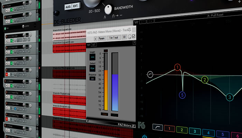Mute the 1.1.3 Kick Low track
Image resolution: width=242 pixels, height=138 pixels.
tap(7, 63)
